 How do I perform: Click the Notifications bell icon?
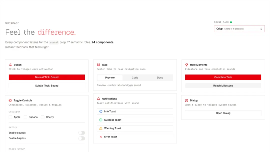(98, 99)
